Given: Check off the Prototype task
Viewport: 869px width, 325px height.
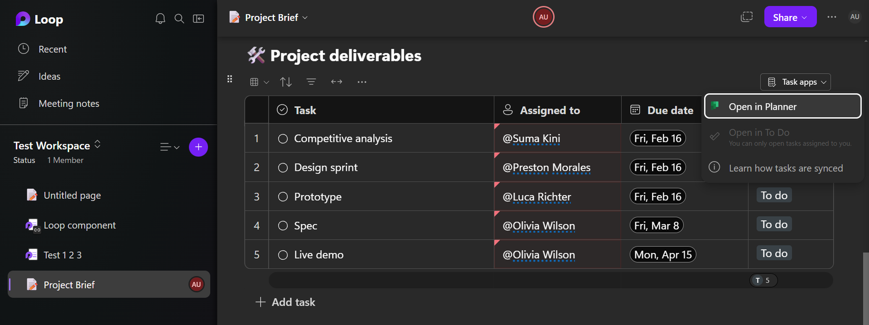Looking at the screenshot, I should 283,197.
